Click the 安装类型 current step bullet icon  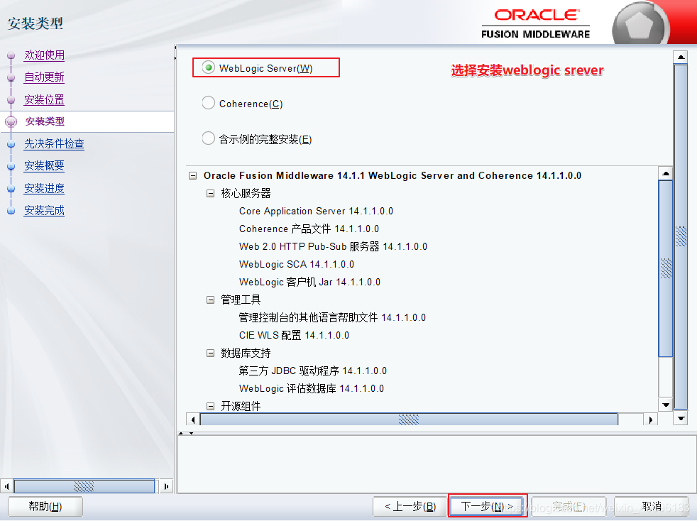pos(11,121)
